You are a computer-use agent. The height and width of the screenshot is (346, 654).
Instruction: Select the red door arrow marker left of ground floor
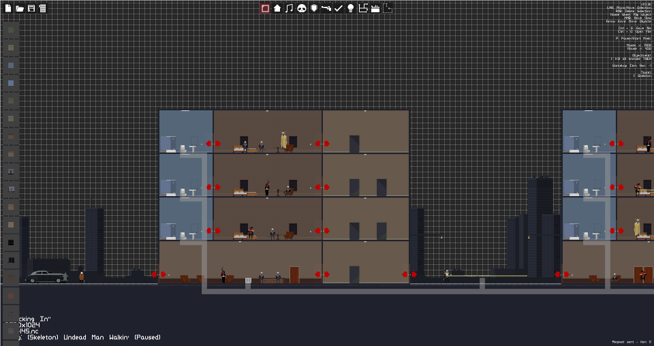pos(159,274)
